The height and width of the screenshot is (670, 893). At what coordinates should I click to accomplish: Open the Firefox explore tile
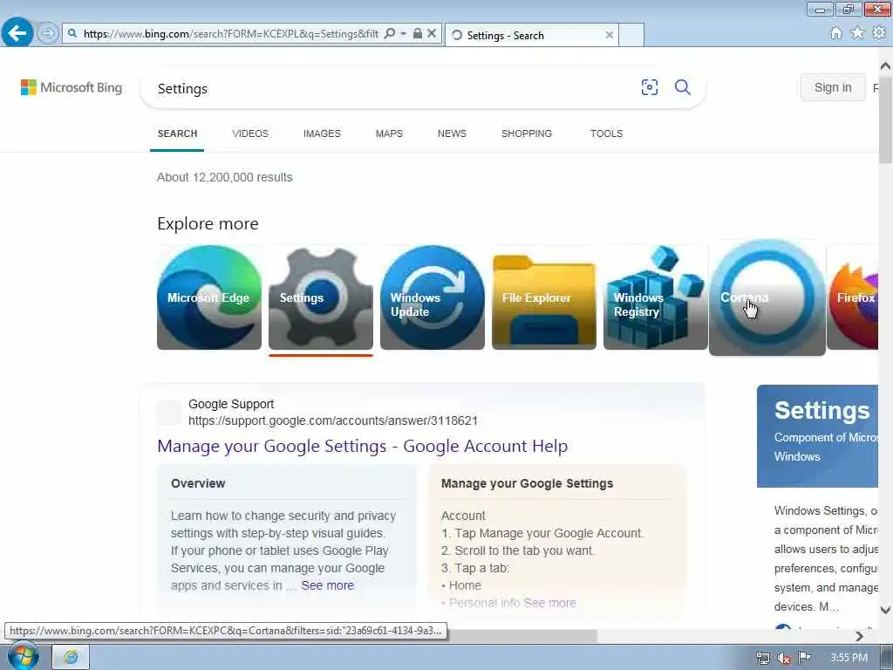pyautogui.click(x=853, y=297)
